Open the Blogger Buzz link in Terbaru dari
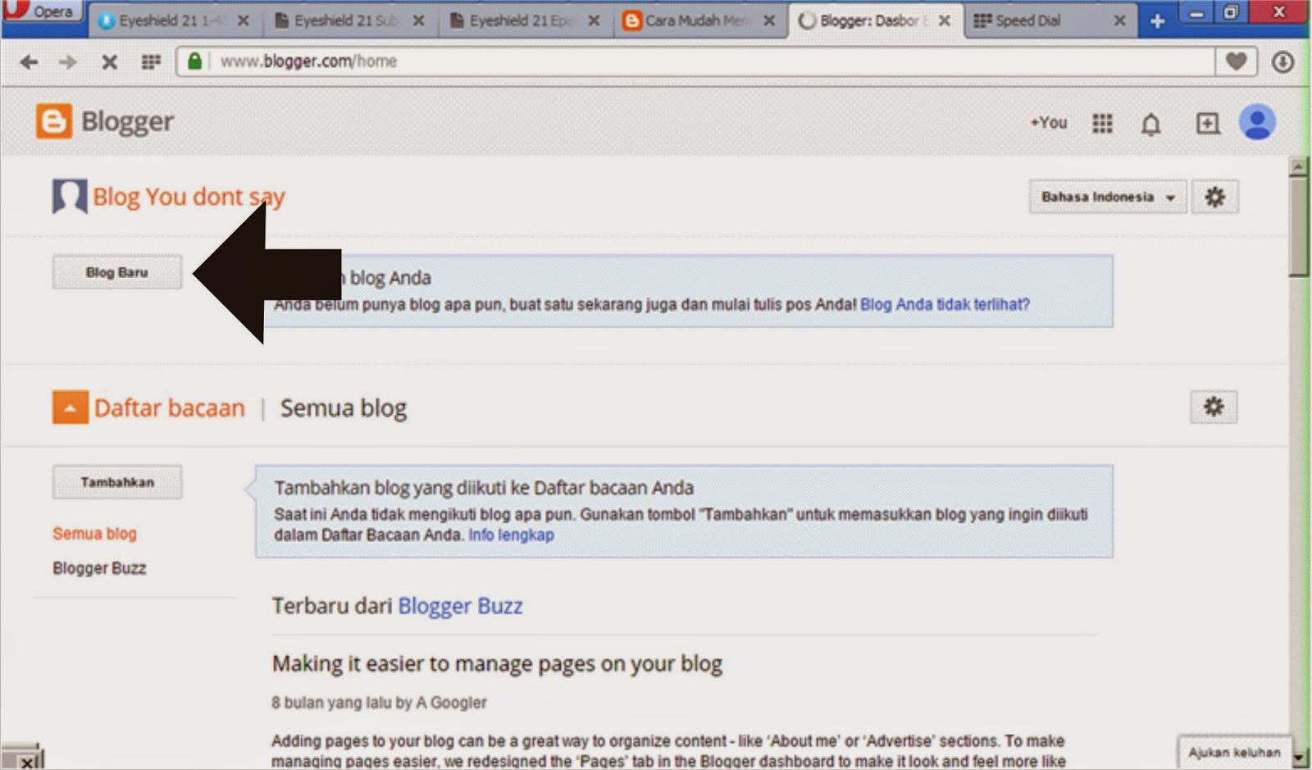 460,606
